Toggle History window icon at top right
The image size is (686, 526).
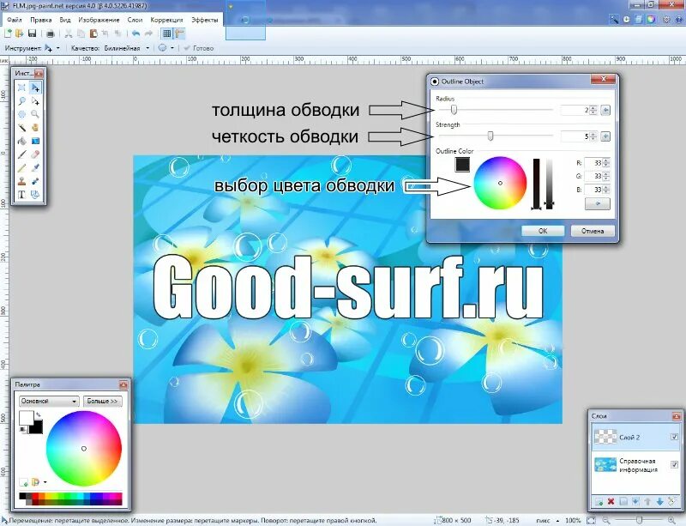627,19
